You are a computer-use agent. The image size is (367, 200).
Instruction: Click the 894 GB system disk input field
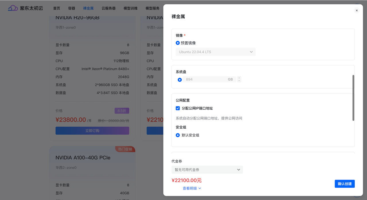pyautogui.click(x=206, y=79)
